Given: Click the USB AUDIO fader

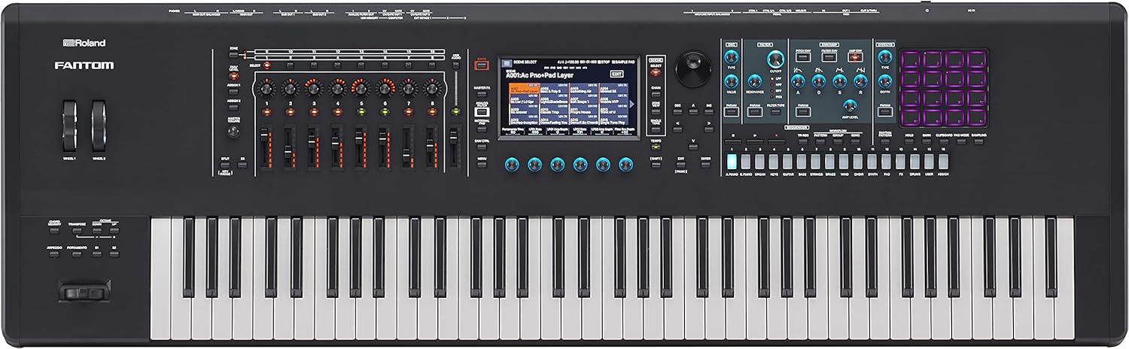Looking at the screenshot, I should (453, 136).
